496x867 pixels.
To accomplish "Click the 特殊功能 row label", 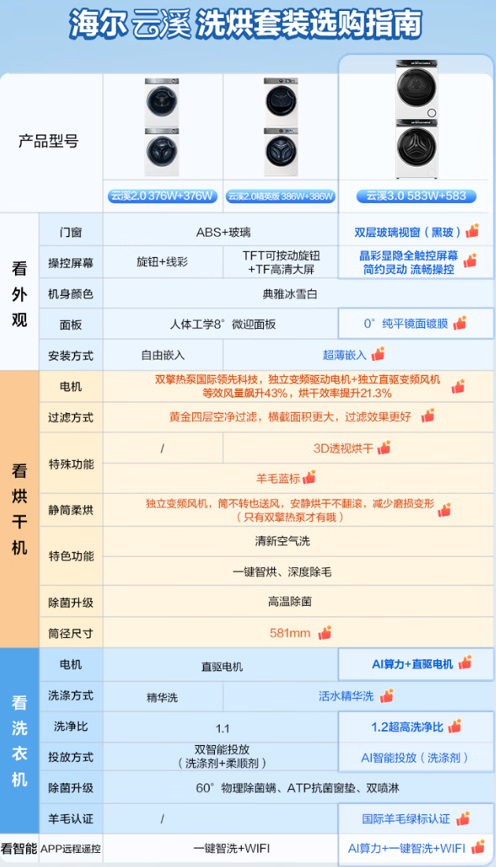I will click(x=70, y=463).
